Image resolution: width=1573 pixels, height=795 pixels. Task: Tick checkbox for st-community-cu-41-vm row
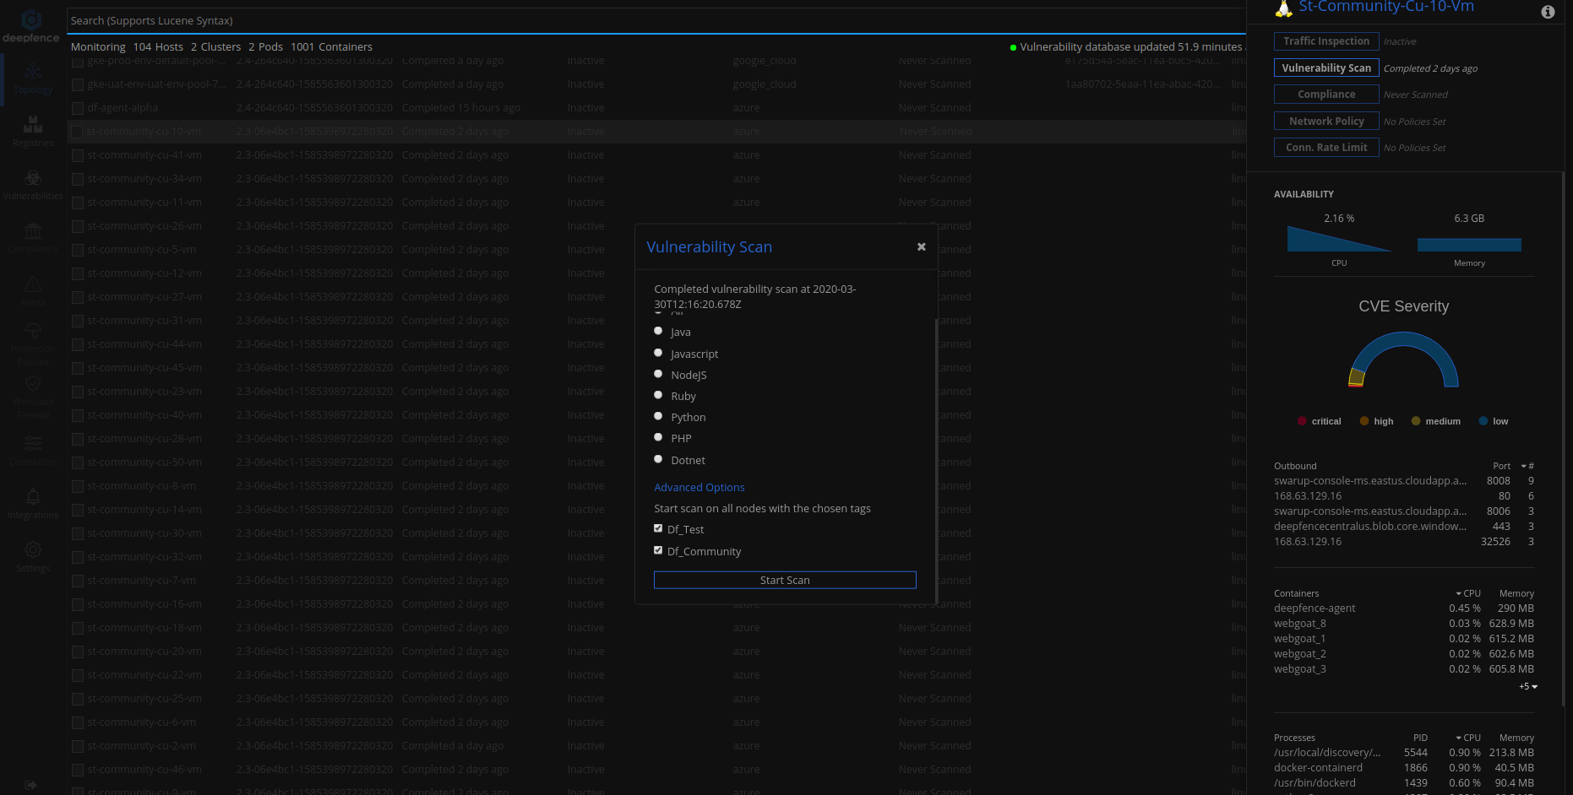click(78, 155)
